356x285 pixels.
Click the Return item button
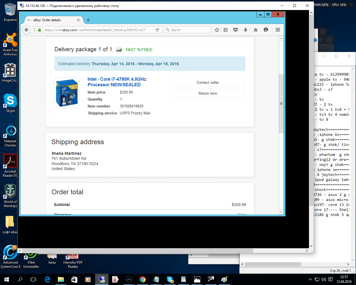208,93
